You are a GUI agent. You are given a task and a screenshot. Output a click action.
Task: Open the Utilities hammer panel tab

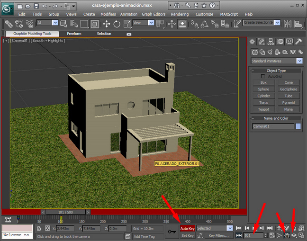[x=299, y=42]
